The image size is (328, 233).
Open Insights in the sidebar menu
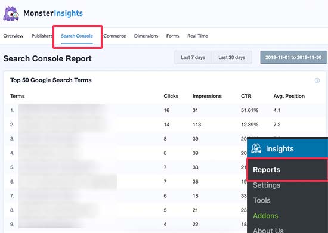287,148
